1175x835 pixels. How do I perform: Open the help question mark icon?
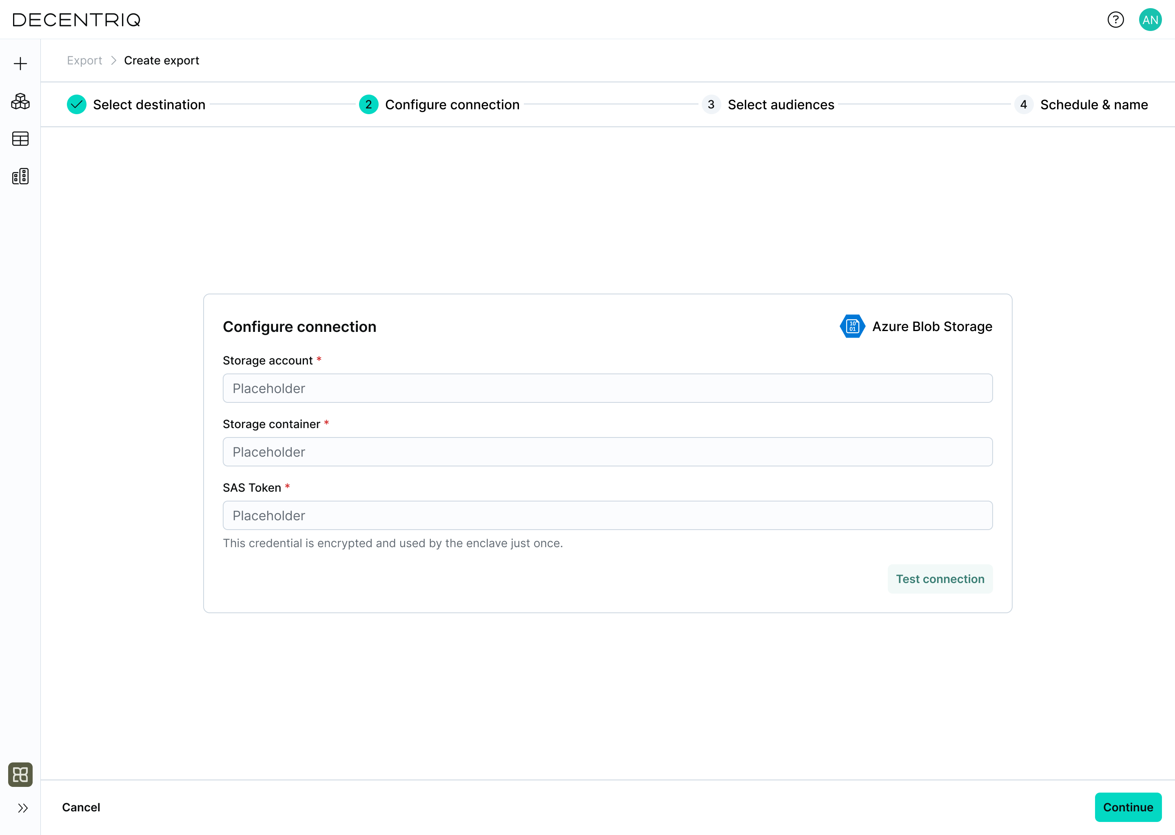(1115, 20)
